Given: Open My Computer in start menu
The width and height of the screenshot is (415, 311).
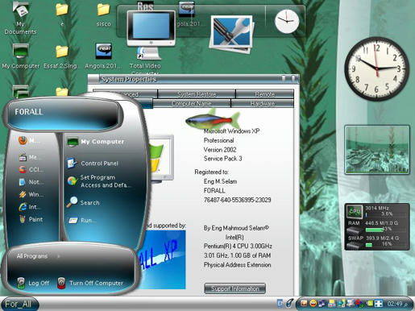Looking at the screenshot, I should (95, 142).
